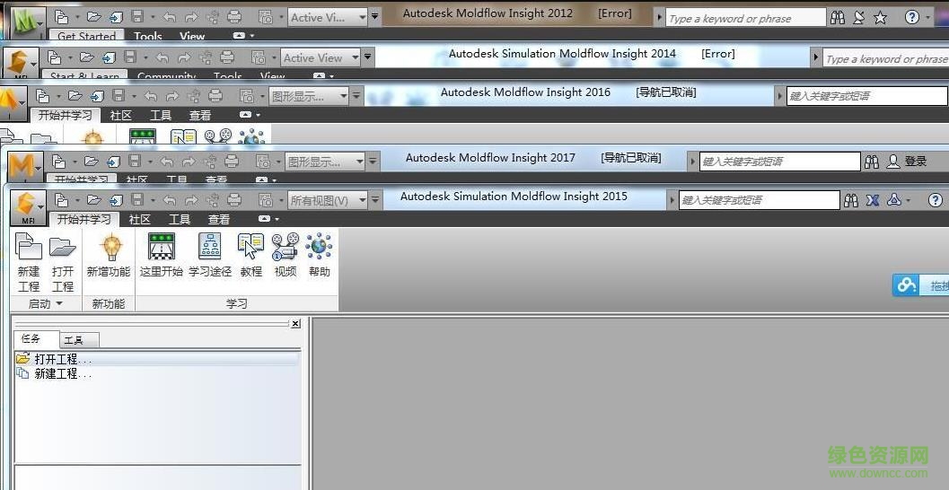Click keyword search field in Insight 2016
The height and width of the screenshot is (490, 949).
[x=866, y=96]
